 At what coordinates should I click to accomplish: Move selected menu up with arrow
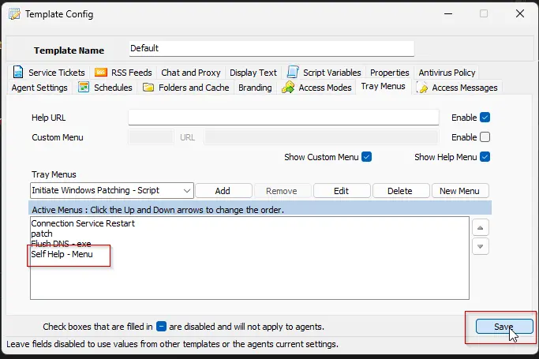click(481, 228)
